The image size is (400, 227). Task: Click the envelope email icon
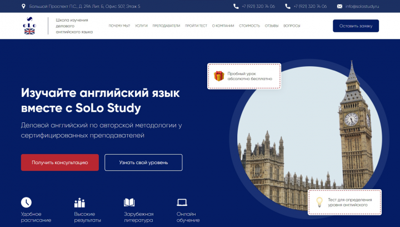click(x=339, y=6)
